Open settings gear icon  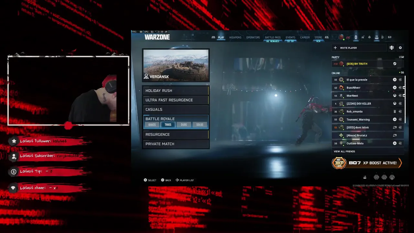400,48
